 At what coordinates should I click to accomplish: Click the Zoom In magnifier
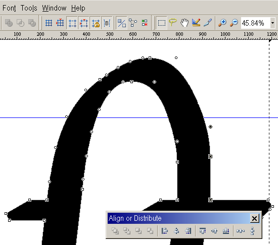pos(222,23)
